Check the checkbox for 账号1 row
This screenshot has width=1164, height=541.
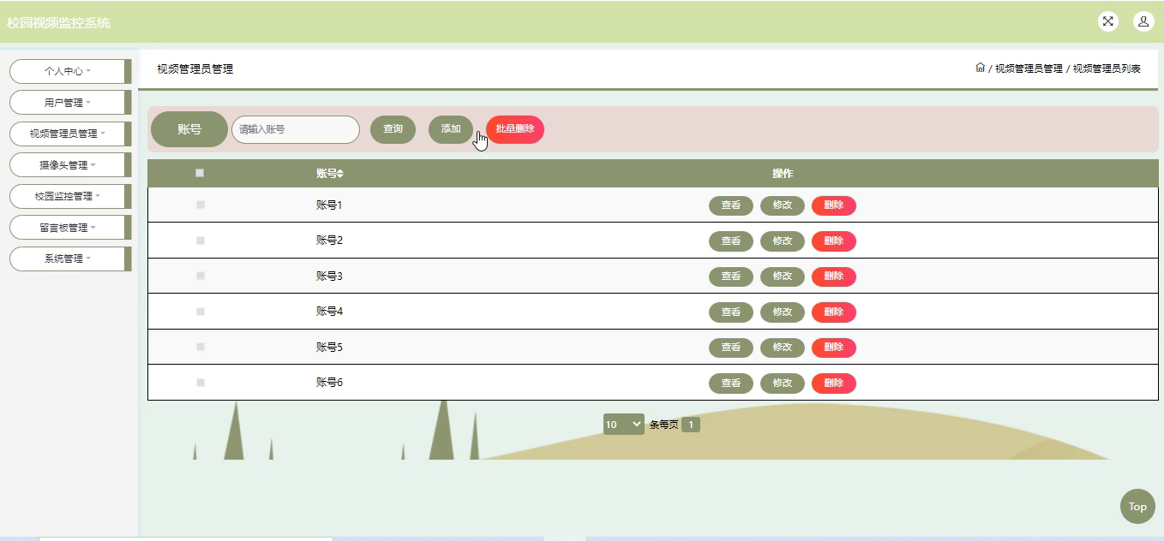[x=201, y=205]
